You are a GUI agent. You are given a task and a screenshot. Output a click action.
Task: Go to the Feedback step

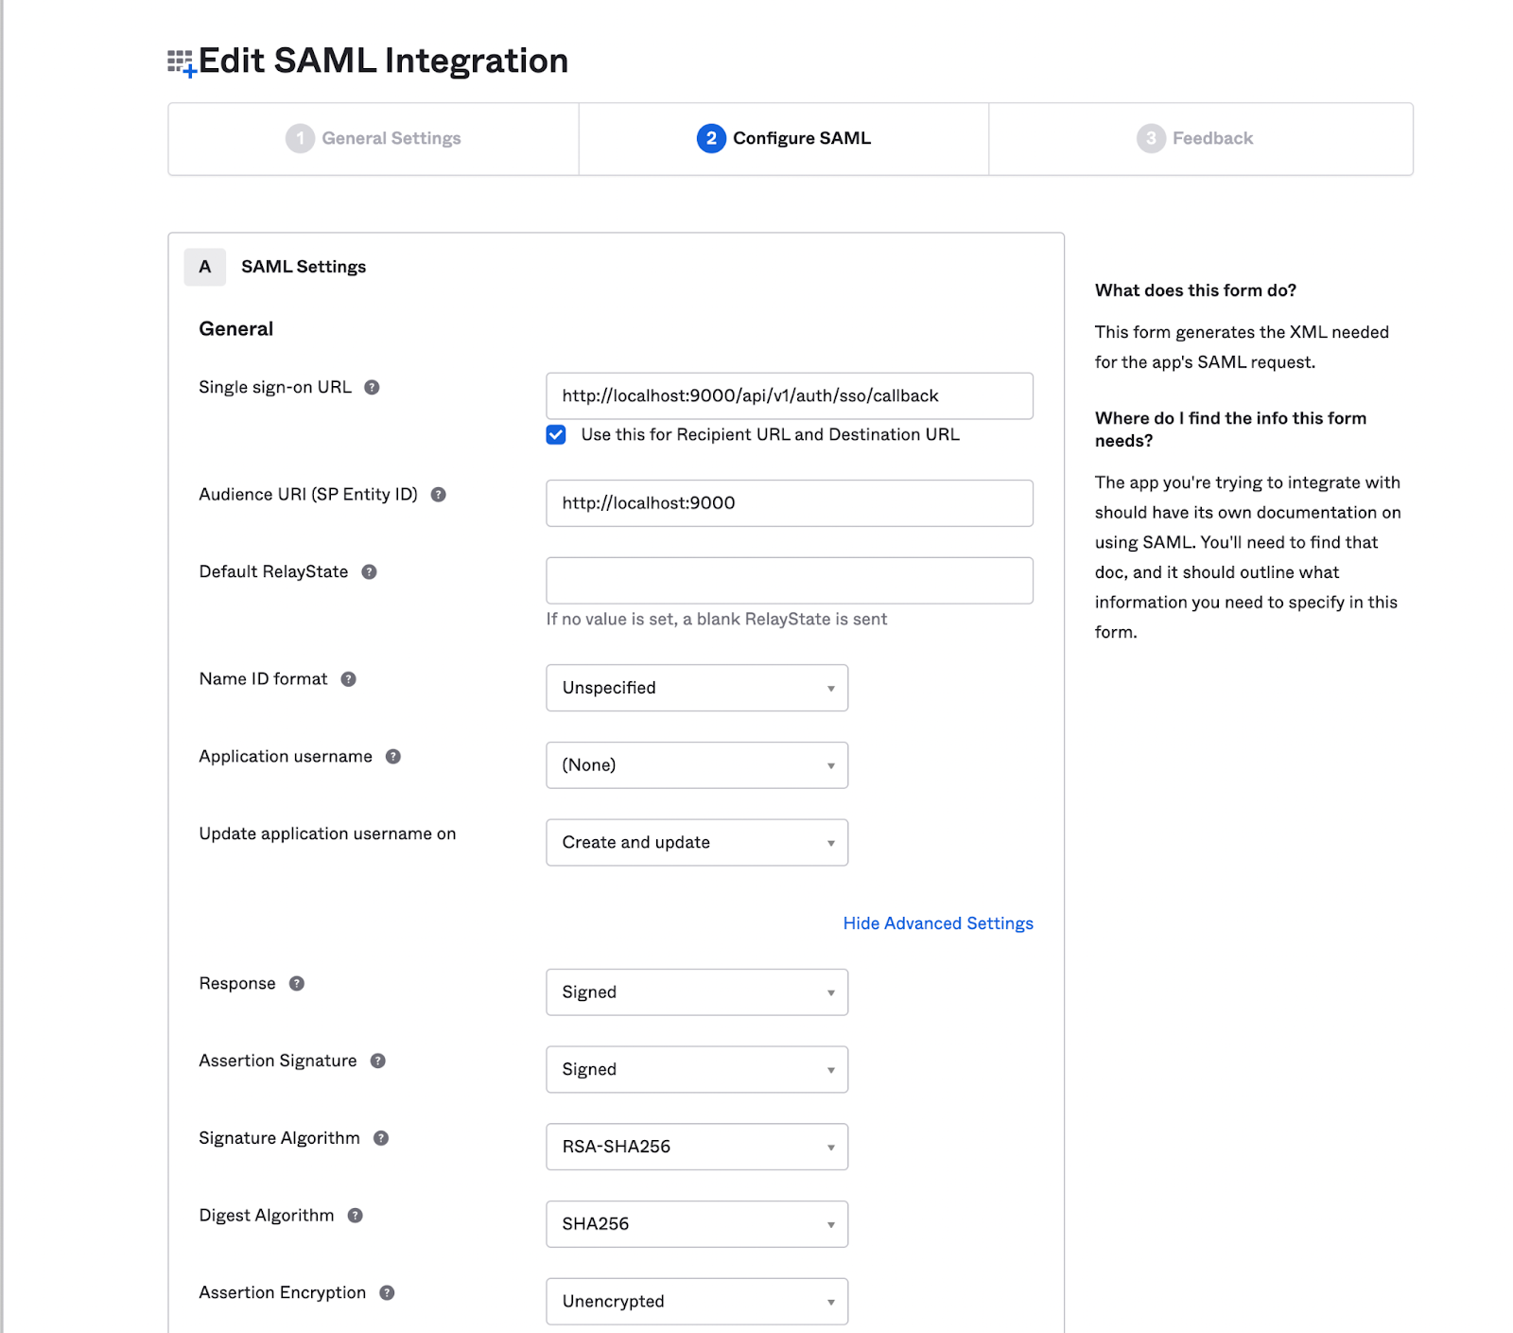click(1199, 138)
